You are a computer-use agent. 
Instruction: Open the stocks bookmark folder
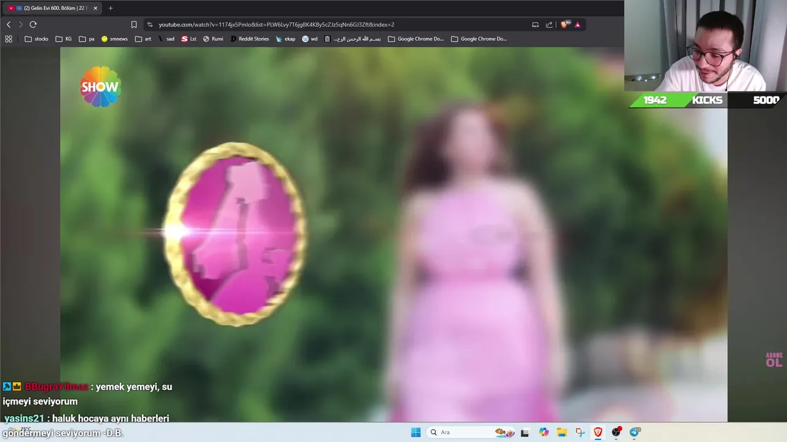pos(36,39)
